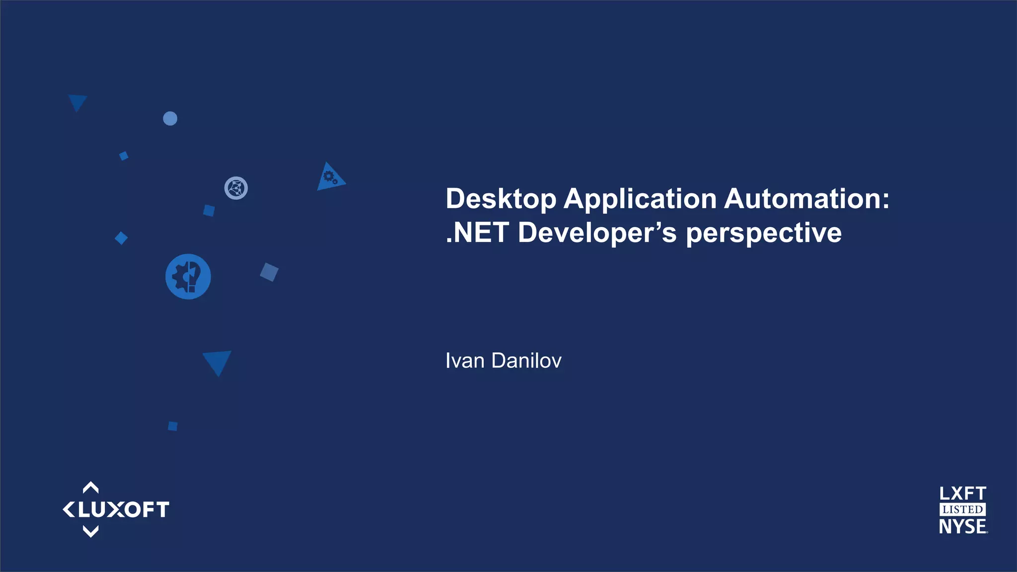The image size is (1017, 572).
Task: Click the small square below the globe icon
Action: click(x=209, y=211)
